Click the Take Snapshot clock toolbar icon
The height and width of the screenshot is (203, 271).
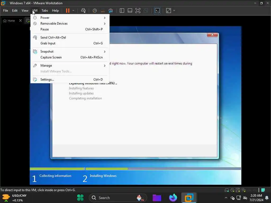click(94, 11)
